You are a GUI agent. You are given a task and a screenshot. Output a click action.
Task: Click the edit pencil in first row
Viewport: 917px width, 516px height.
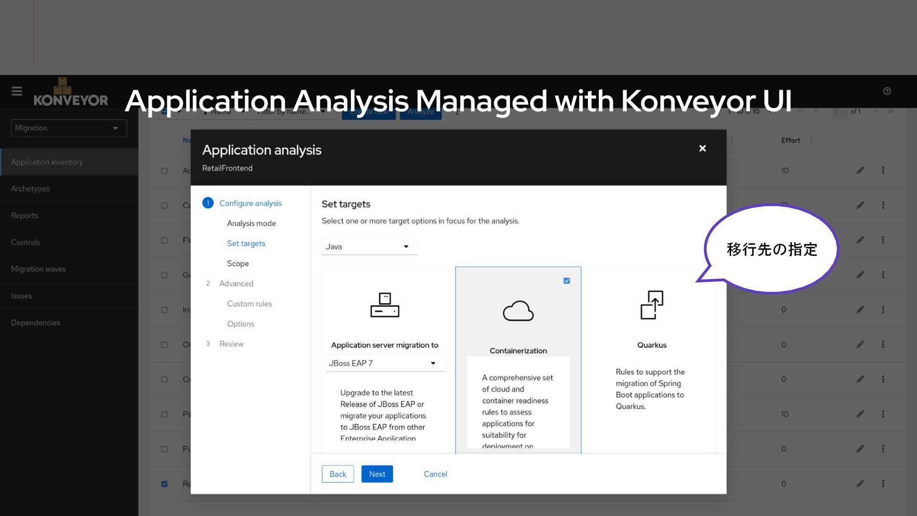[x=860, y=171]
